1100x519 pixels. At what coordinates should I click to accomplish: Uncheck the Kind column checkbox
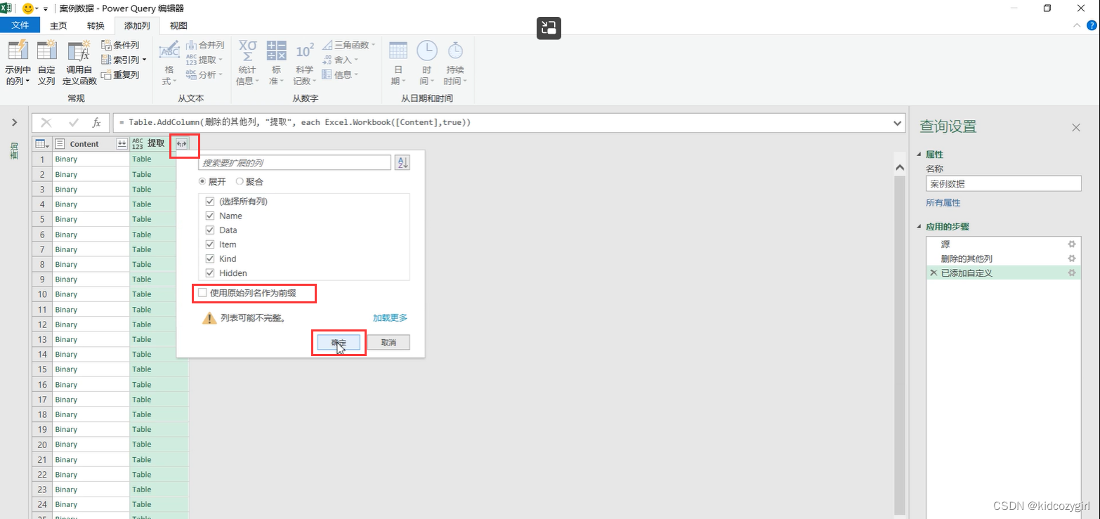209,258
